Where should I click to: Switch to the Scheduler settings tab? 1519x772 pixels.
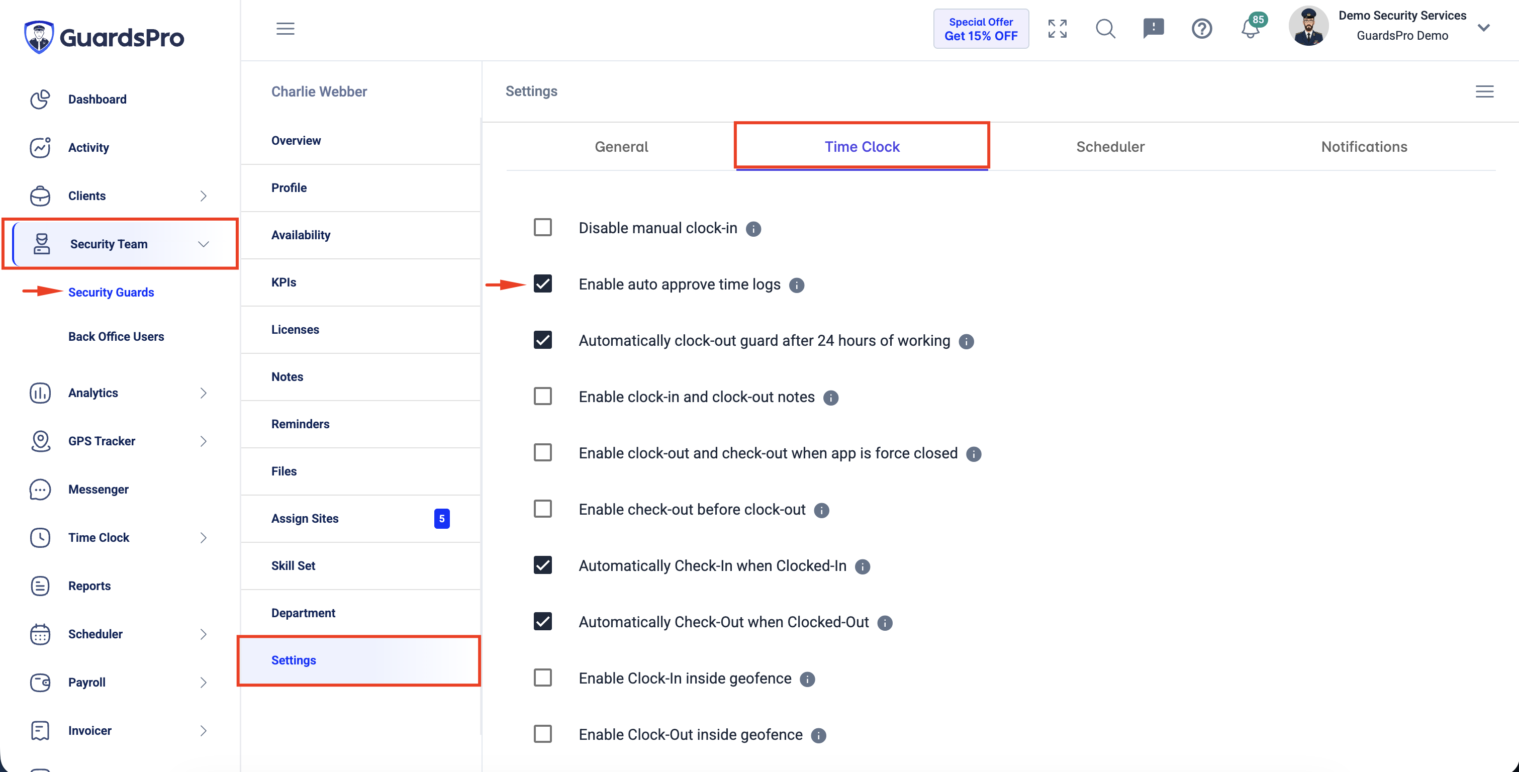1110,147
